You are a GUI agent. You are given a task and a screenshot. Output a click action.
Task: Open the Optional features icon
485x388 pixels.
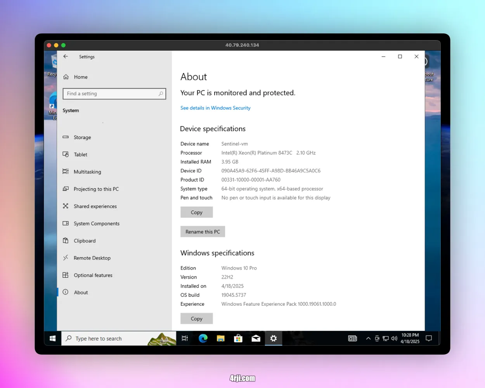pyautogui.click(x=66, y=275)
